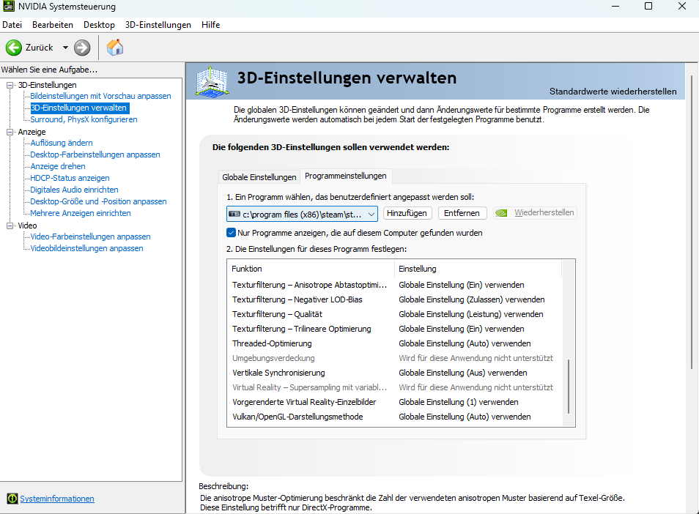The width and height of the screenshot is (699, 514).
Task: Open the Systeminformationen link
Action: point(57,499)
